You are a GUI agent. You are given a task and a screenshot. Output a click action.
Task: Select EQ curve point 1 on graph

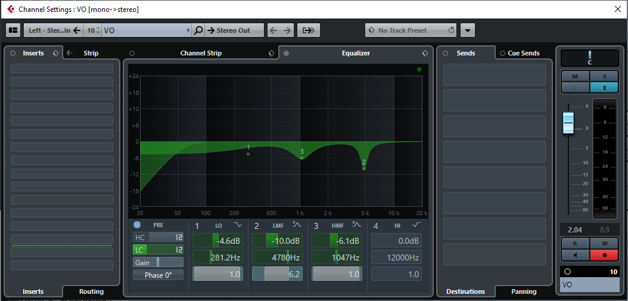coord(248,154)
